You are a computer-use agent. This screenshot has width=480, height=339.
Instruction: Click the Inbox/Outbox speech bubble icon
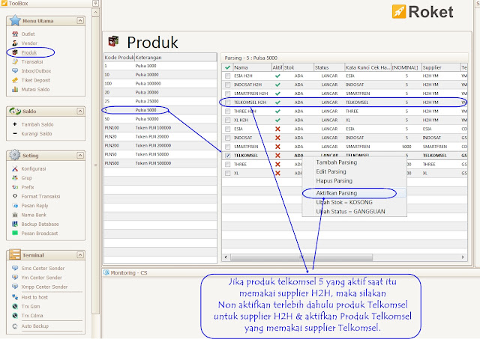15,70
